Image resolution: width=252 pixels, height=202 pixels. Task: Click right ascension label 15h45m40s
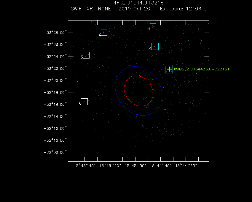[85, 165]
